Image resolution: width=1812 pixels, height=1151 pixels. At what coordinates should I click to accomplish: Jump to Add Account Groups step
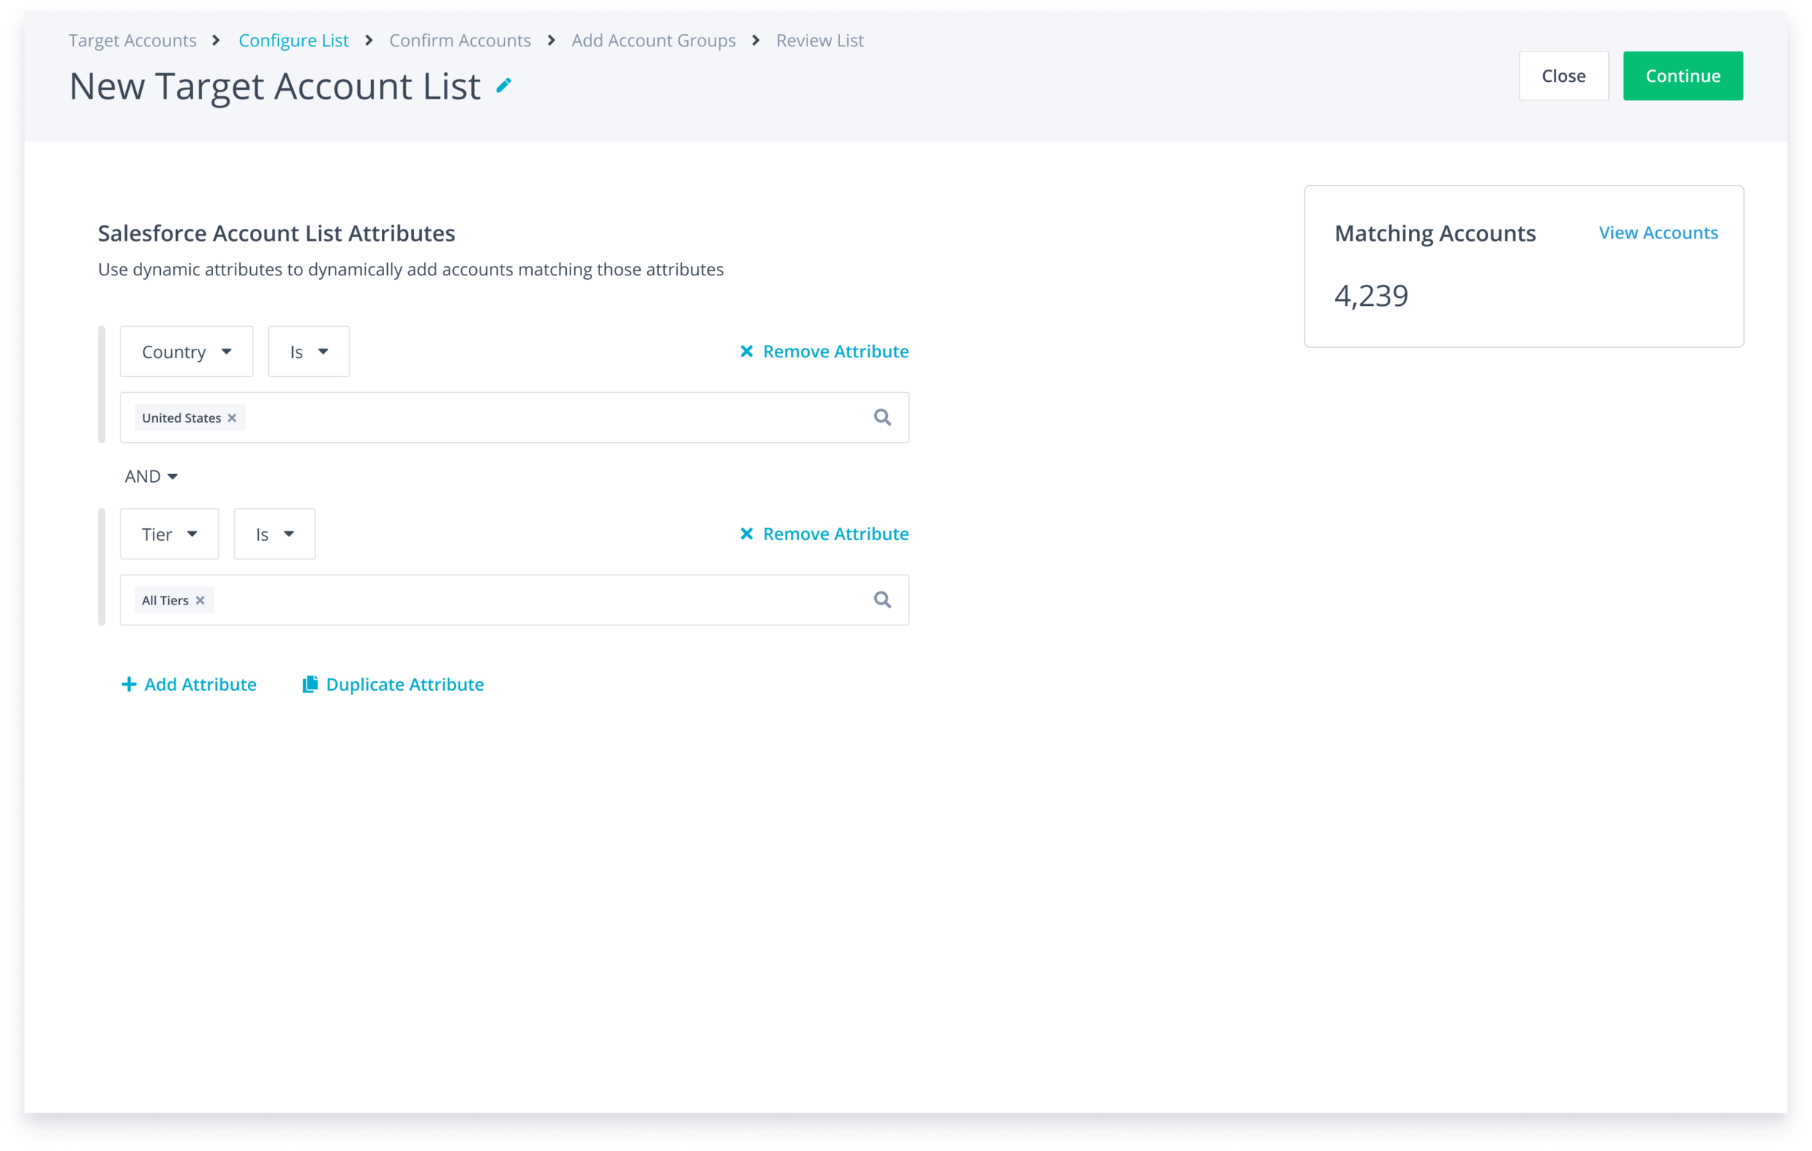[x=653, y=41]
